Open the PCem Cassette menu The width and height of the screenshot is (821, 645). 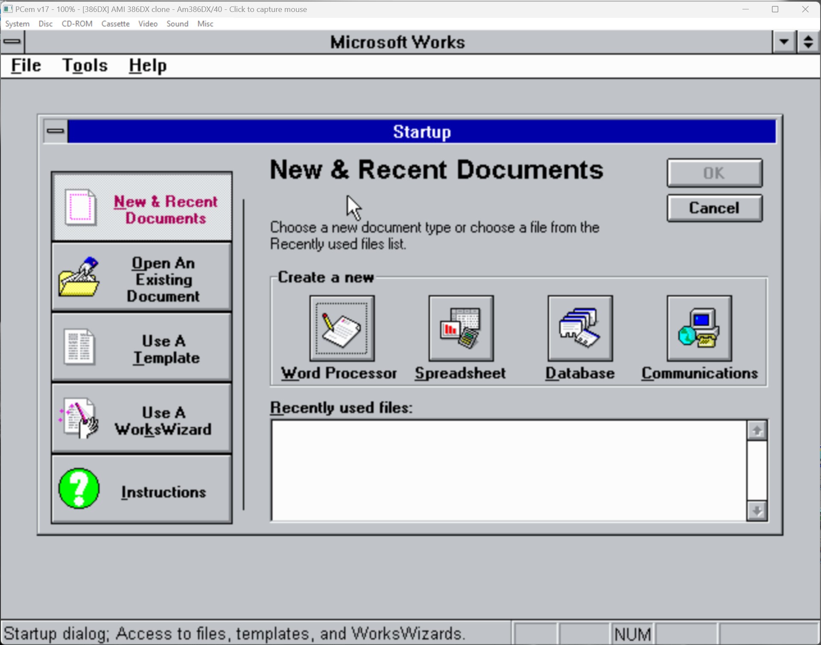click(115, 24)
